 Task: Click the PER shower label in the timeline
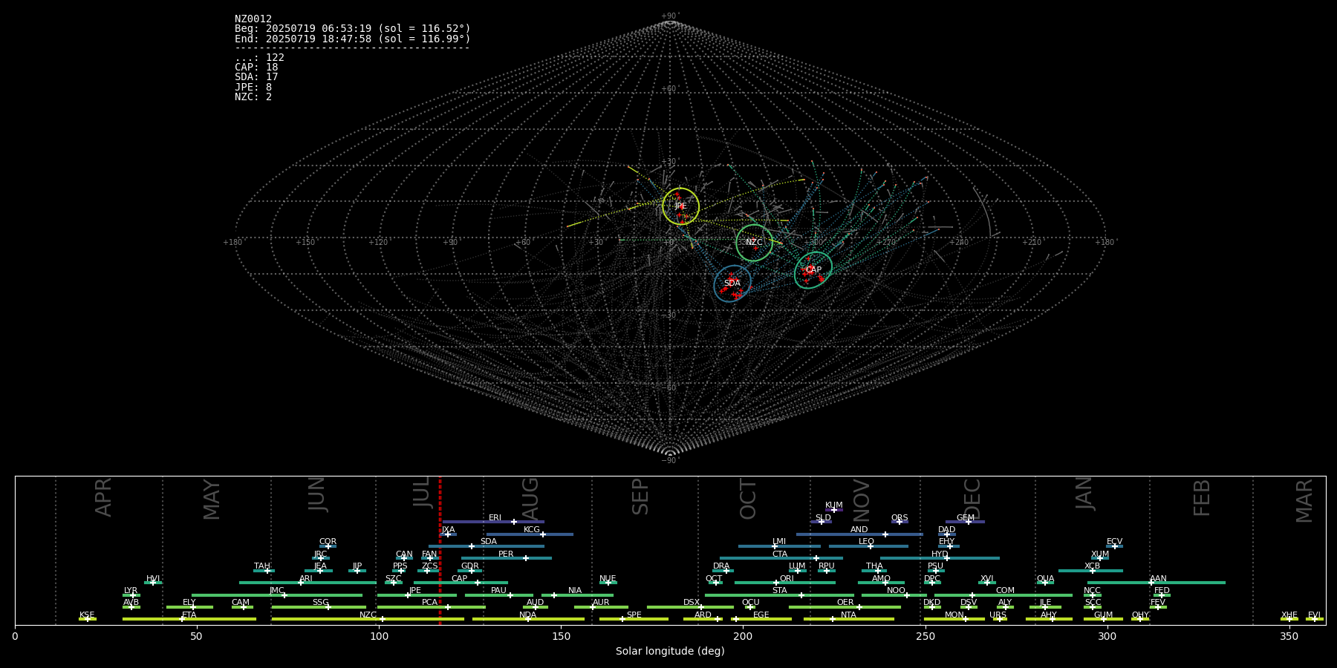pyautogui.click(x=506, y=554)
